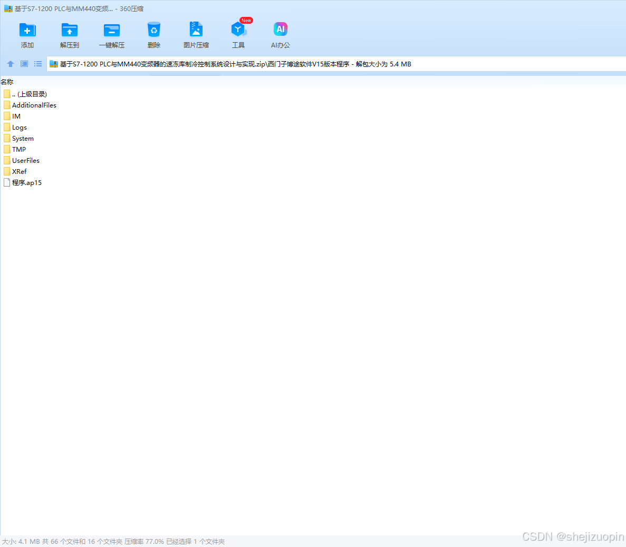Click the 删除 (Delete) trash icon
The image size is (626, 547).
[153, 31]
